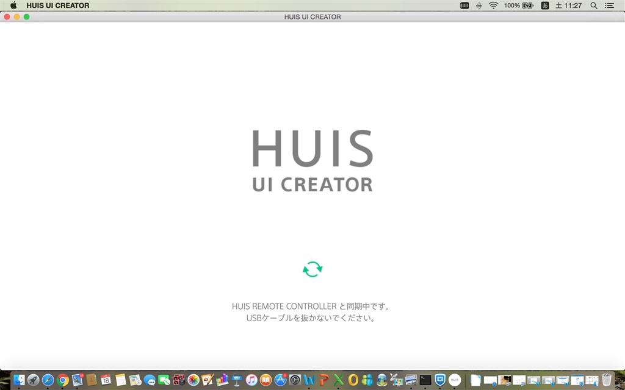Launch Microsoft Word from the Dock
625x390 pixels.
309,380
